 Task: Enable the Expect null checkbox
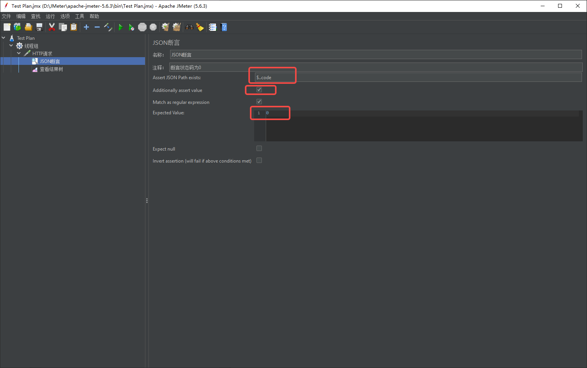[259, 148]
